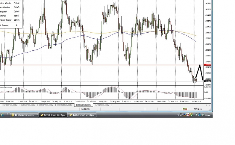This screenshot has height=145, width=235.
Task: Click the black current price label on axis
Action: 208,82
